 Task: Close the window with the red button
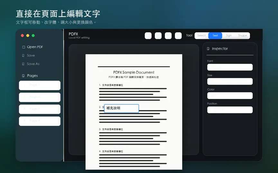click(x=22, y=36)
